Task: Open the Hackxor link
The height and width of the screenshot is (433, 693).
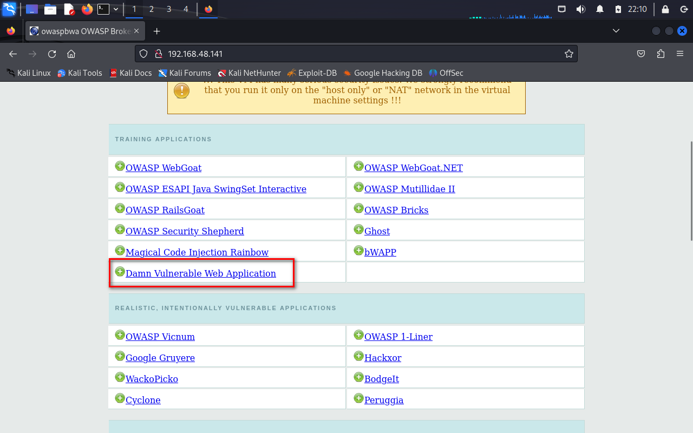Action: [x=383, y=358]
